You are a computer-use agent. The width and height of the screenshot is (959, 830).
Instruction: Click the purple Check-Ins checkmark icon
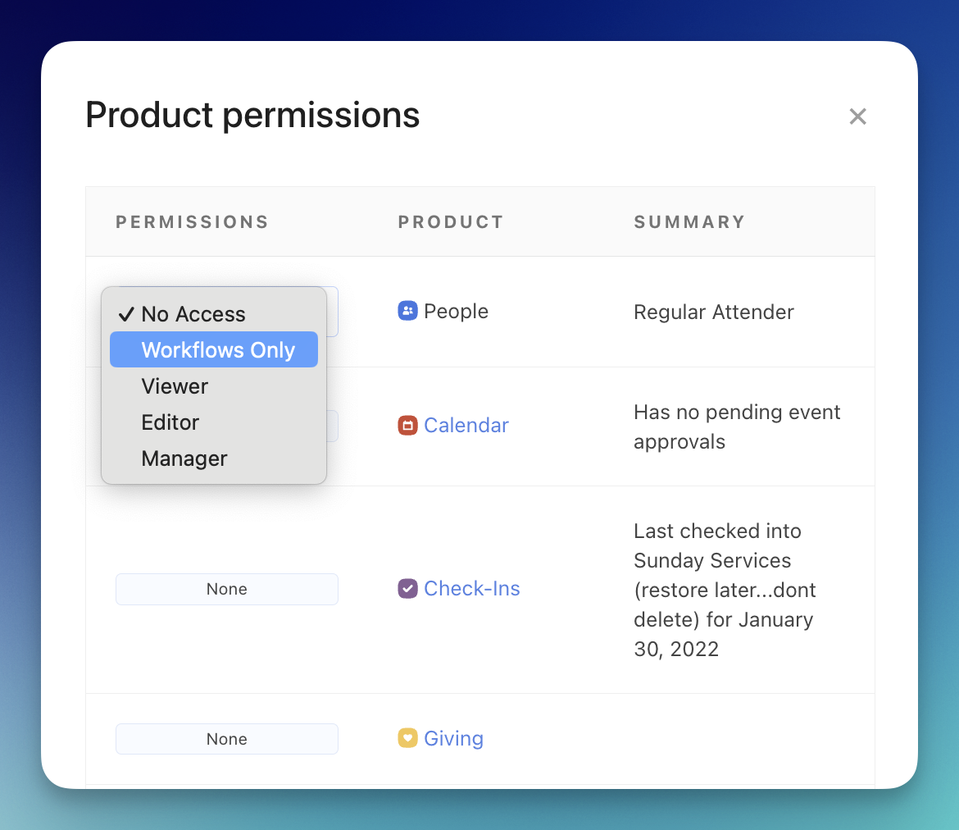click(407, 589)
